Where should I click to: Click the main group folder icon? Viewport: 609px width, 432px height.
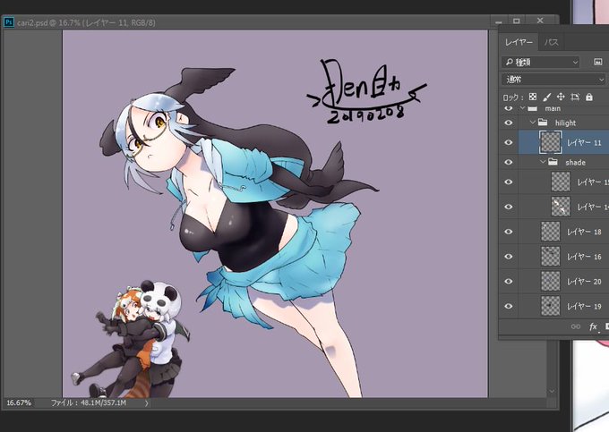coord(533,108)
